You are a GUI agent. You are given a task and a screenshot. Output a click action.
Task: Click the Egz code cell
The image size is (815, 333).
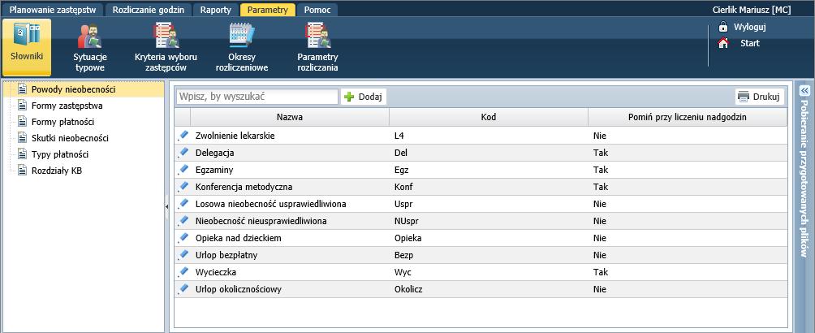tap(489, 170)
